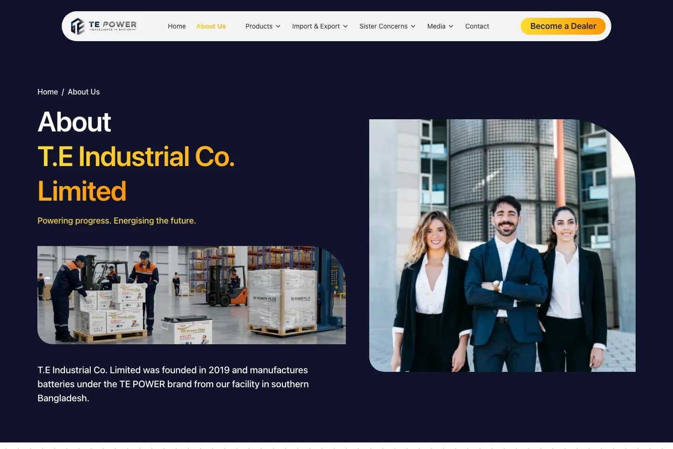673x449 pixels.
Task: Click the white 'About' heading
Action: click(74, 122)
